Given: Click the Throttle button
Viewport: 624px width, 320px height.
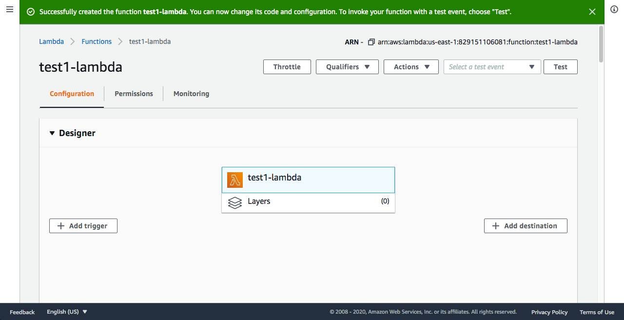Looking at the screenshot, I should 287,67.
